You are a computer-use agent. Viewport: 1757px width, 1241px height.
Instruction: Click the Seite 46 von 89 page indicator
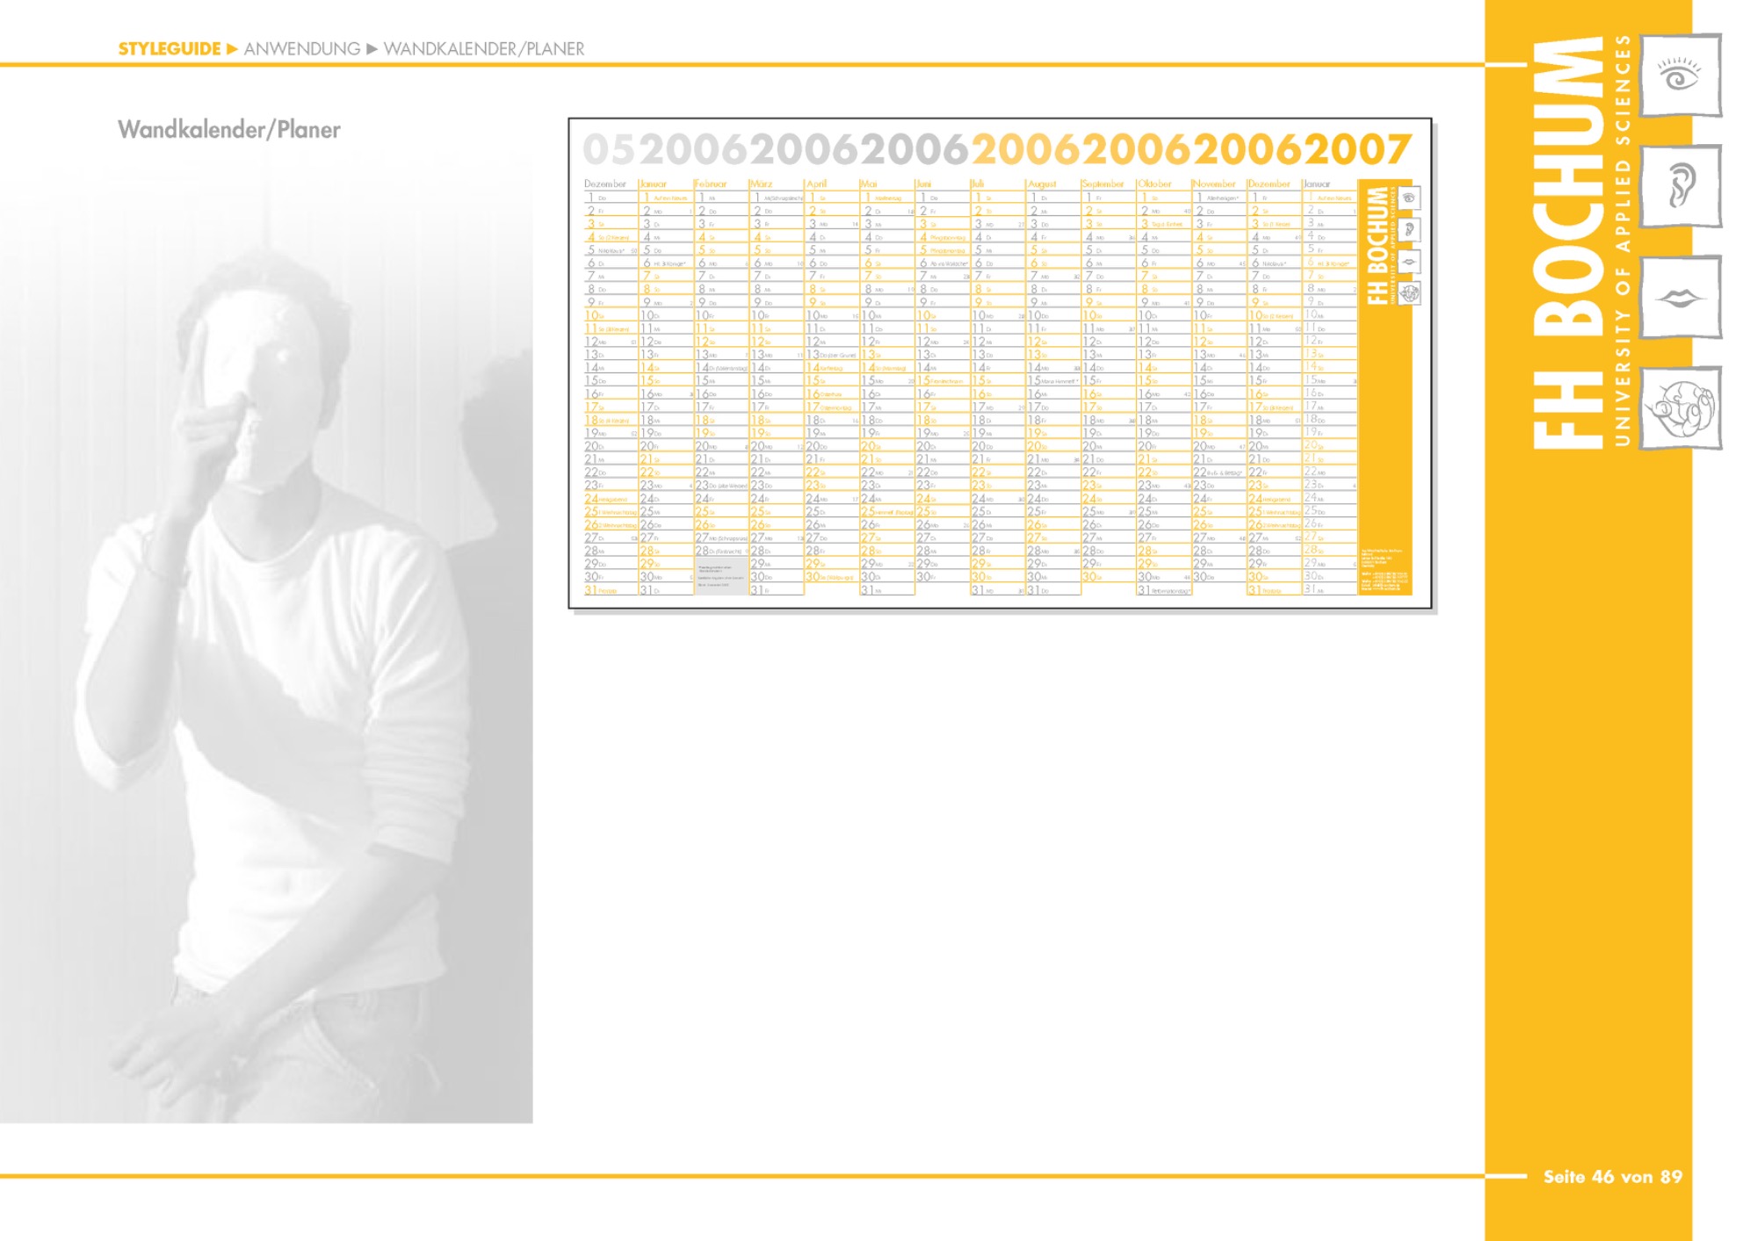[x=1612, y=1177]
